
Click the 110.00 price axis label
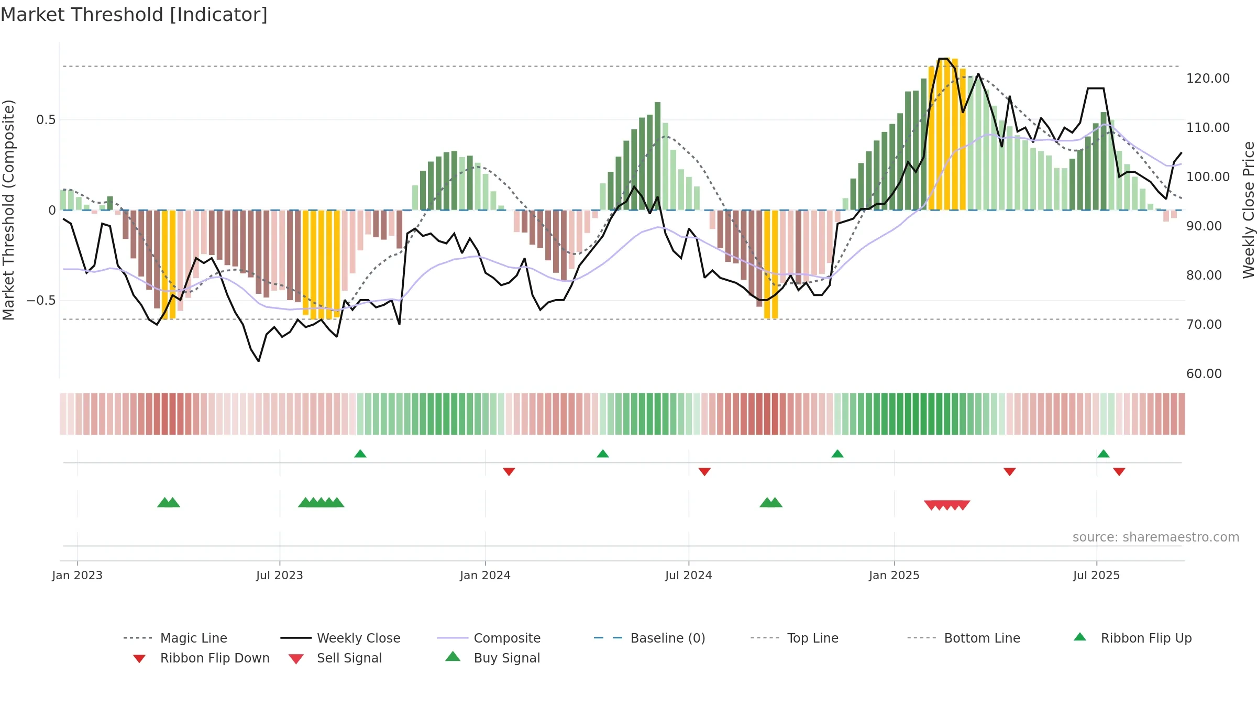(1208, 128)
